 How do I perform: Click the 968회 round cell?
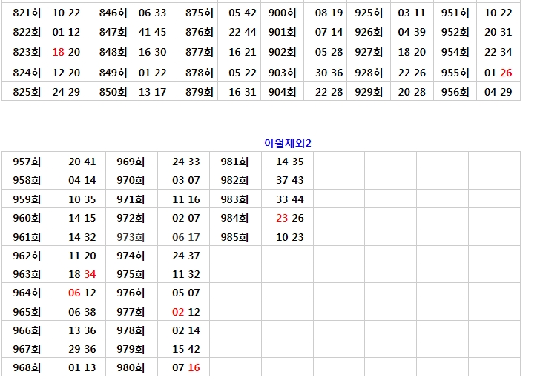coord(27,367)
